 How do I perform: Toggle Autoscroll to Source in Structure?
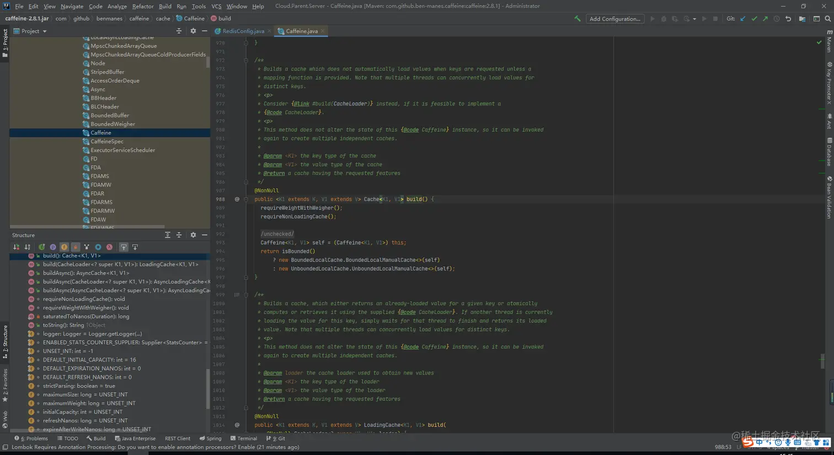tap(124, 247)
